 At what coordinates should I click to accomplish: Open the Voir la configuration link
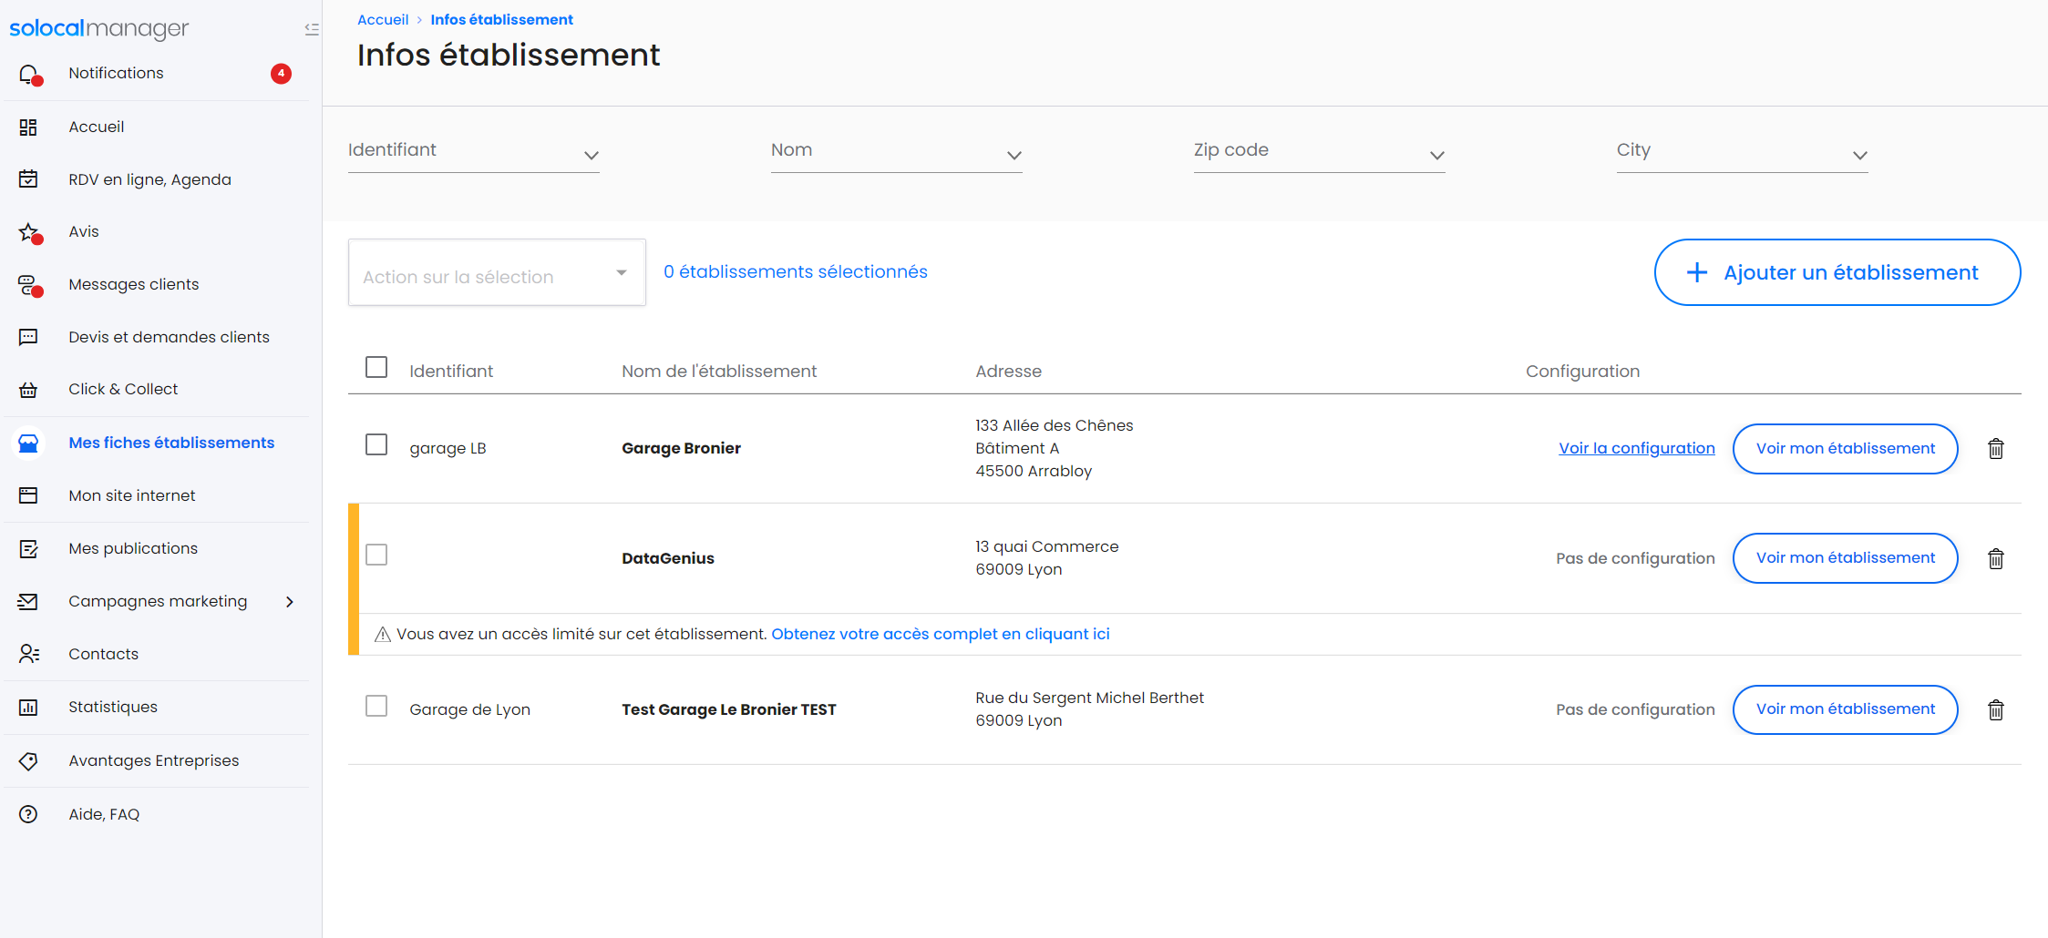(x=1636, y=448)
